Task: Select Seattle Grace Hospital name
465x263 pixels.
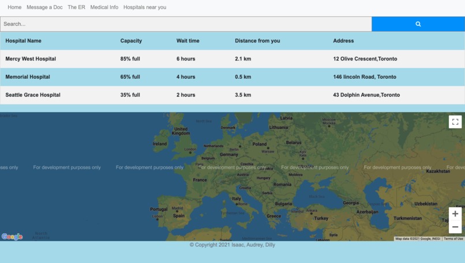Action: point(33,95)
